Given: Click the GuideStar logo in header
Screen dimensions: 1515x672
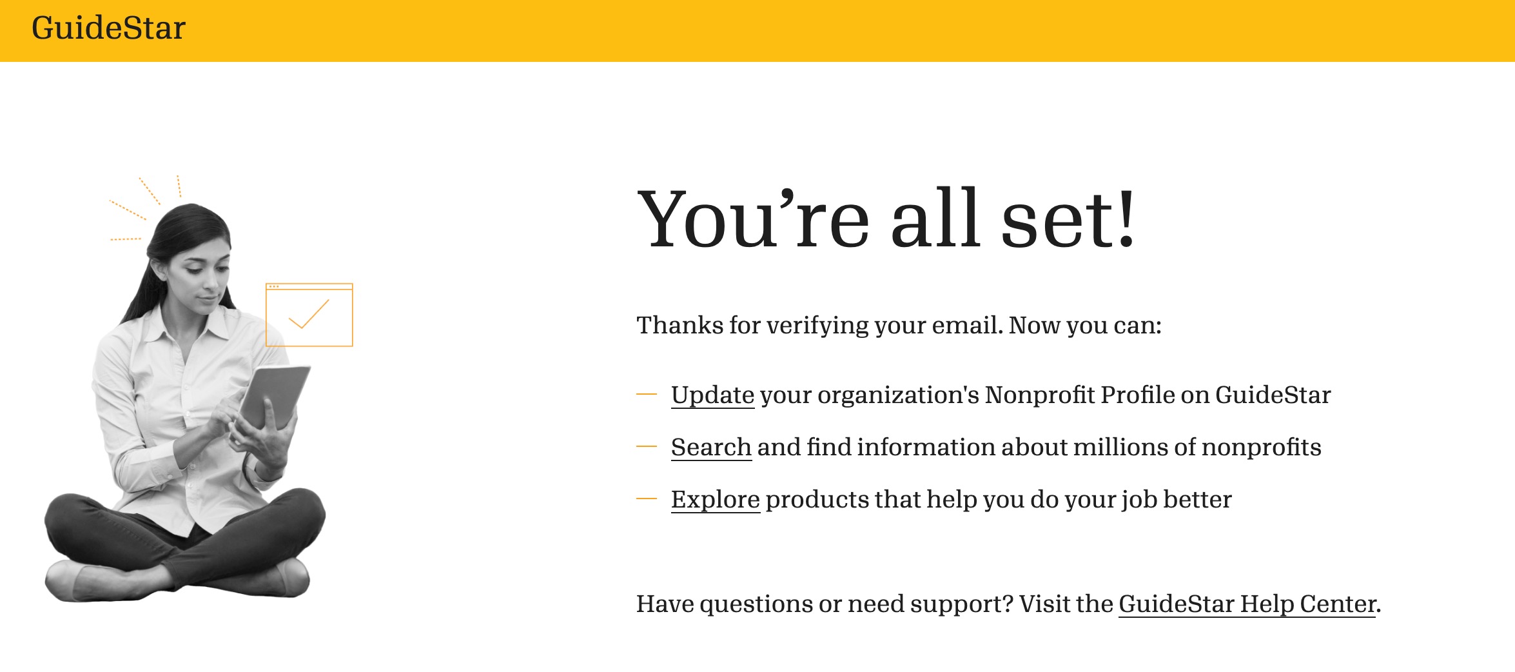Looking at the screenshot, I should (108, 28).
